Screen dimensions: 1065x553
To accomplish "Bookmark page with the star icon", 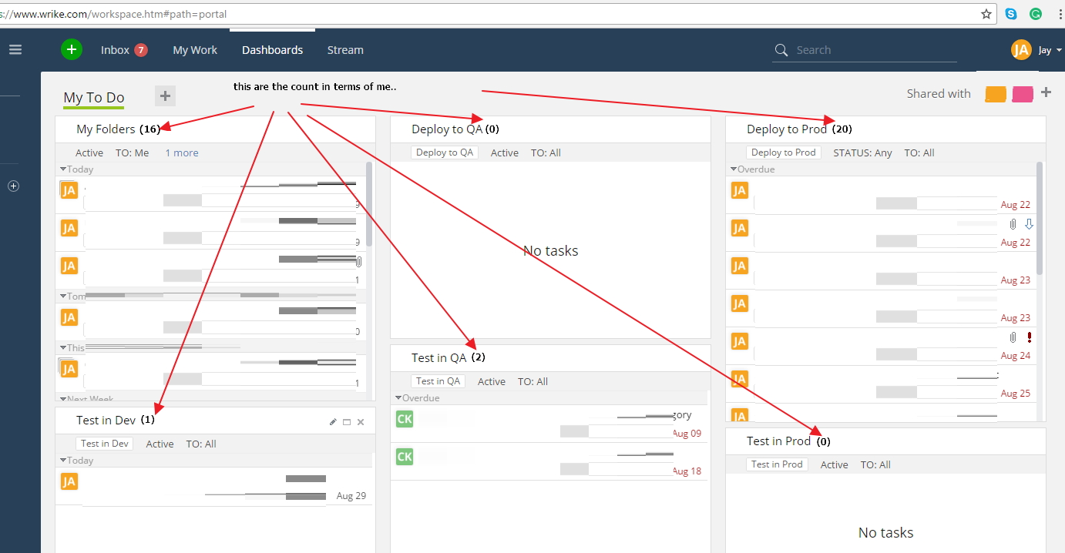I will click(x=986, y=14).
